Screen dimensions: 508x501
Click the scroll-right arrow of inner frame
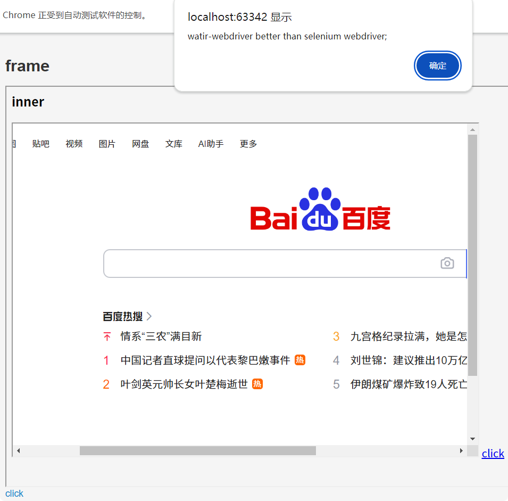click(461, 451)
